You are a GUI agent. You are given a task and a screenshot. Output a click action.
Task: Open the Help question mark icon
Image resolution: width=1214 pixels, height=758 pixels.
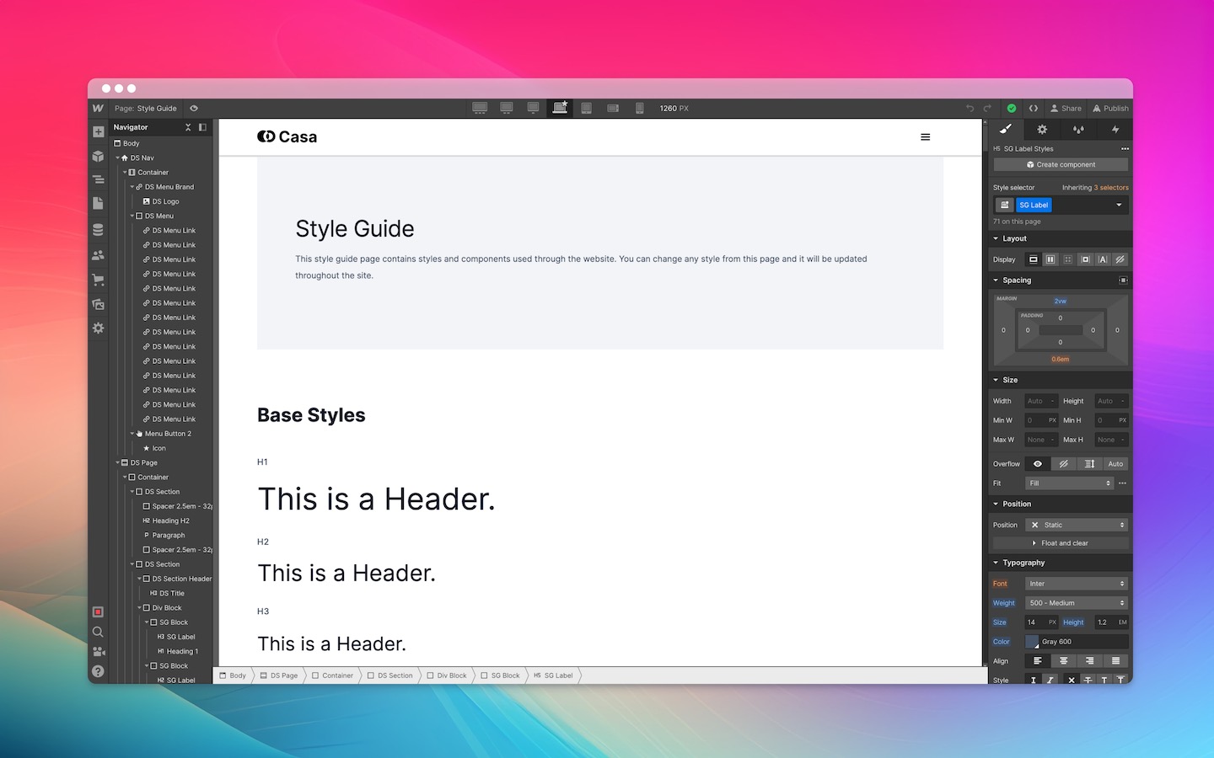click(x=98, y=671)
